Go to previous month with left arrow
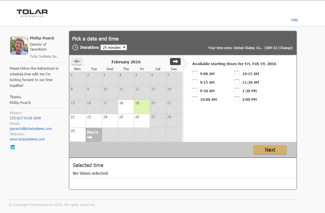 77,61
